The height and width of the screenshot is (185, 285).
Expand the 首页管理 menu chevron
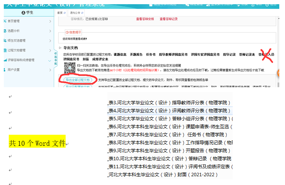(x=50, y=21)
